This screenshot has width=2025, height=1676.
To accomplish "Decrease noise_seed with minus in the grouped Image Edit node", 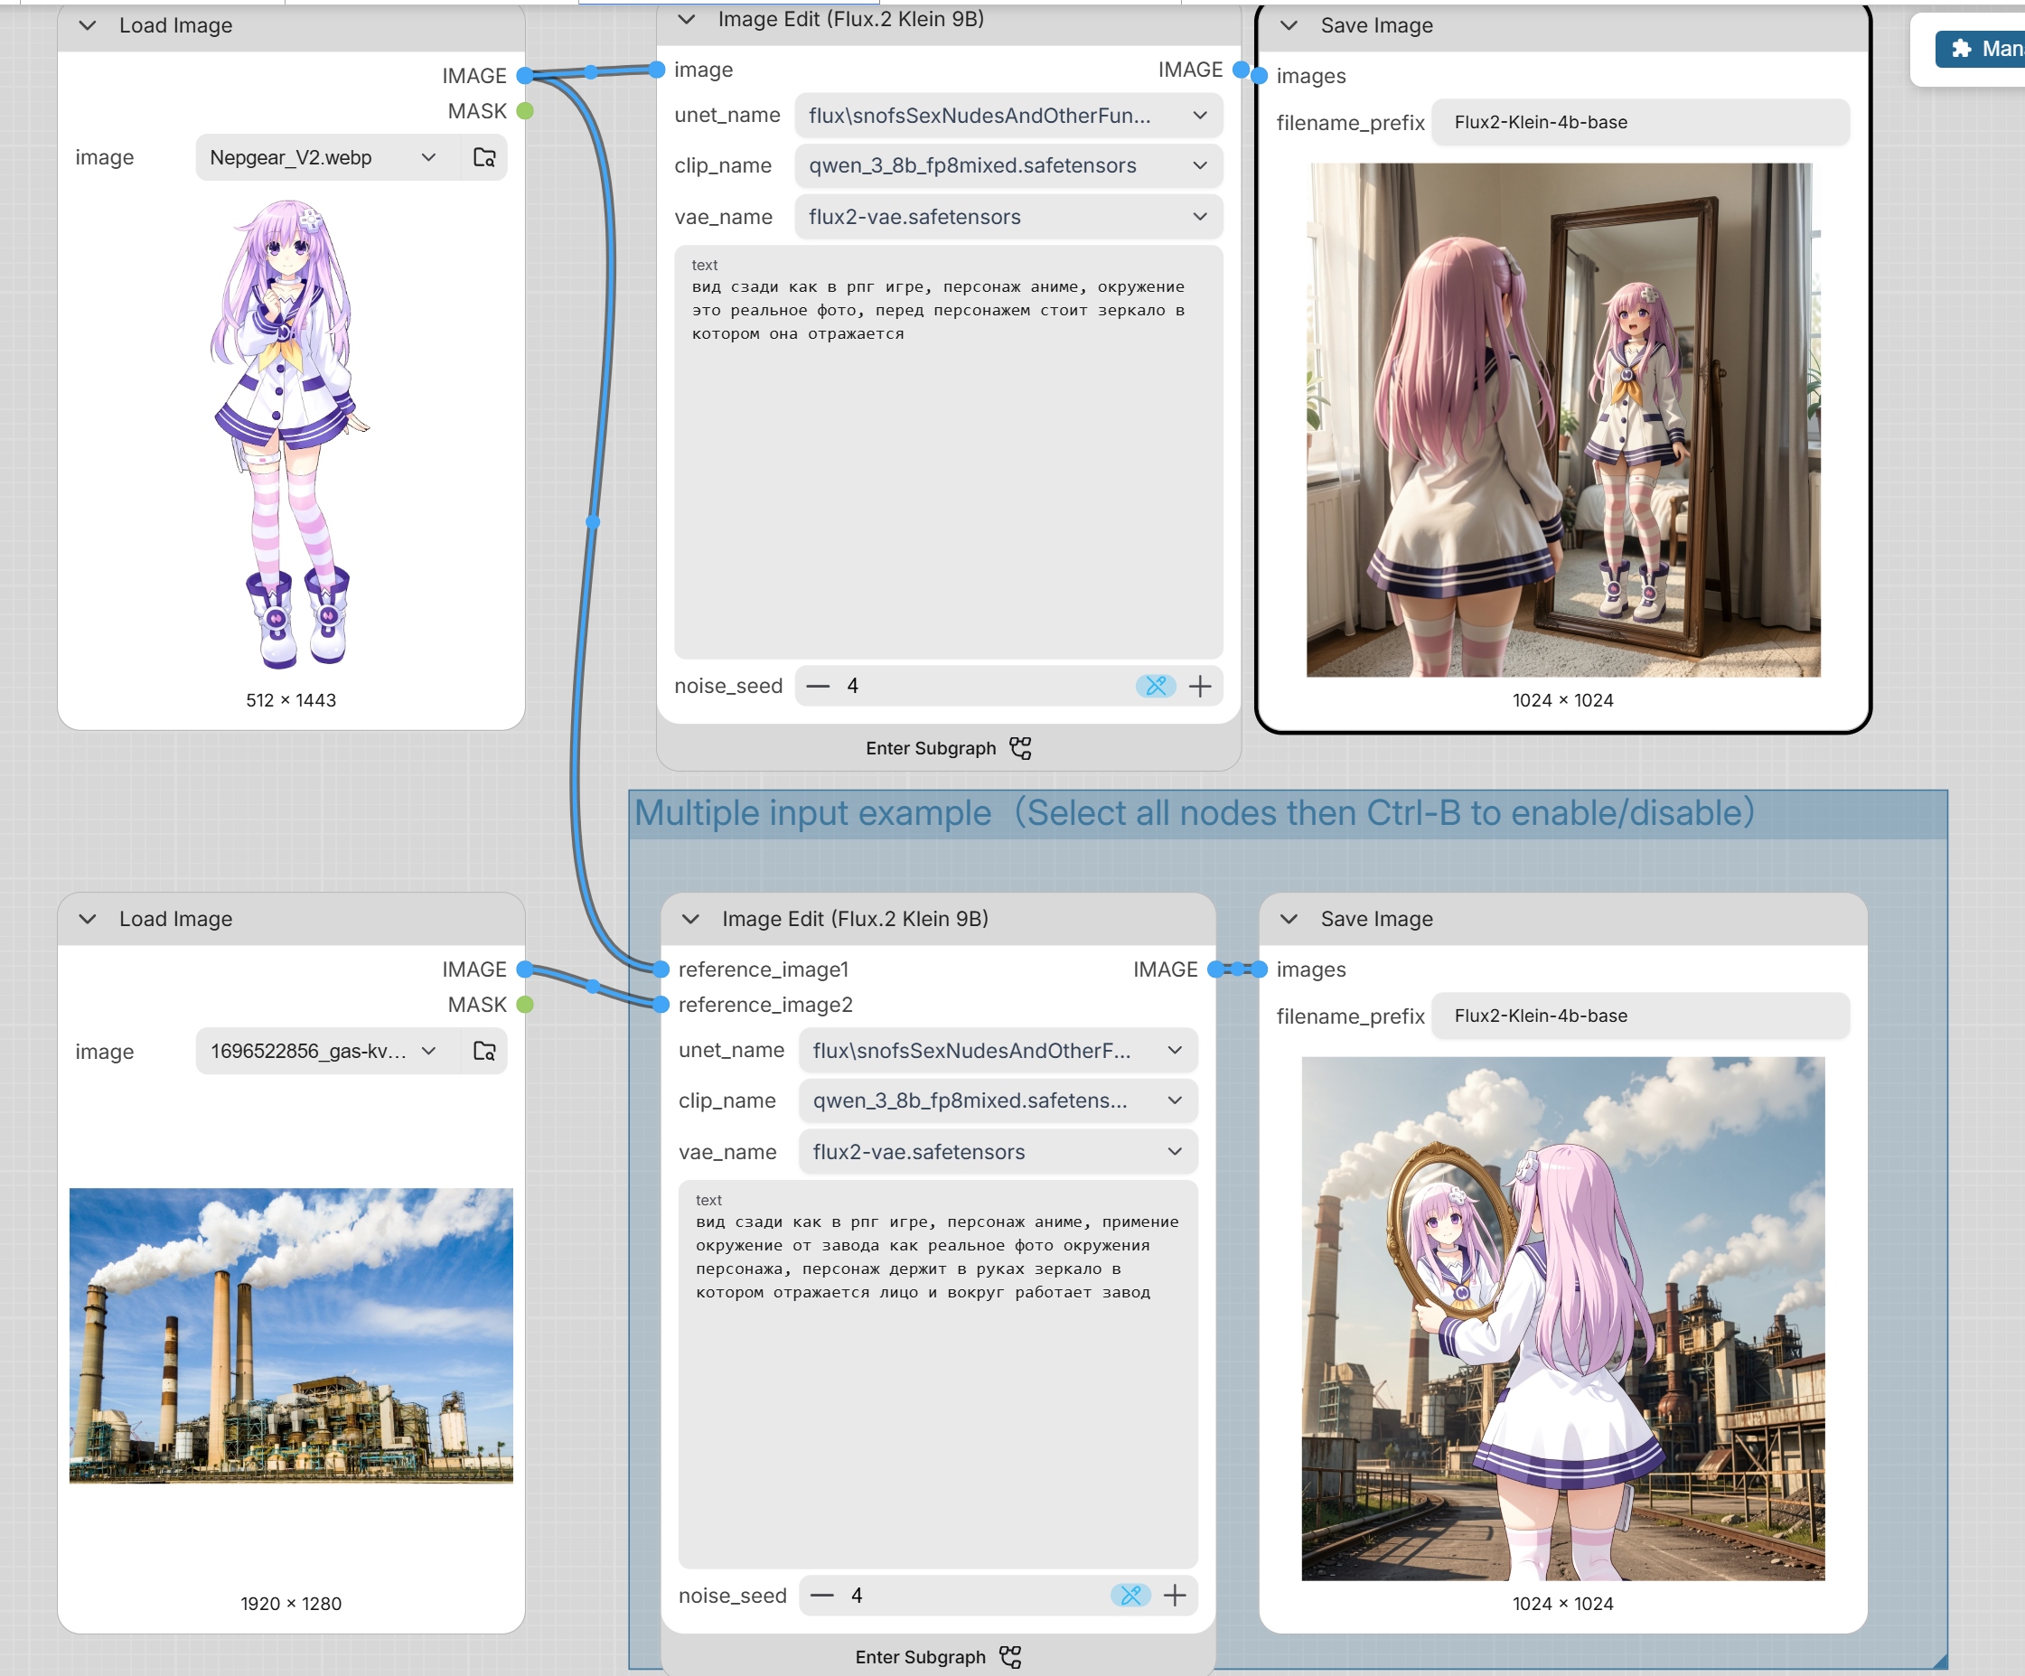I will (x=821, y=1595).
